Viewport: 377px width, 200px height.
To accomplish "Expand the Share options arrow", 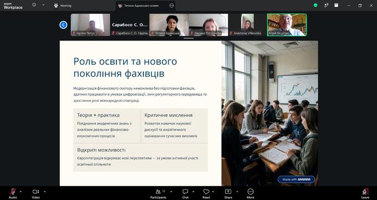I will click(237, 192).
